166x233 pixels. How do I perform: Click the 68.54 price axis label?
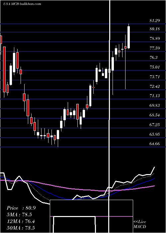pyautogui.click(x=155, y=115)
